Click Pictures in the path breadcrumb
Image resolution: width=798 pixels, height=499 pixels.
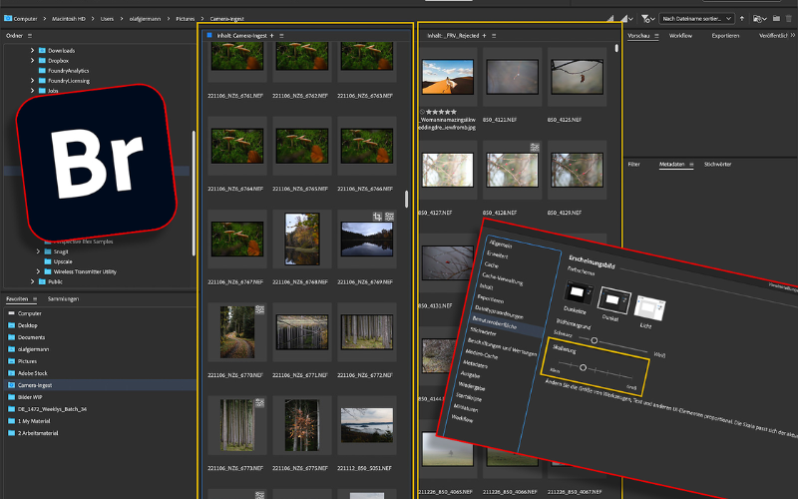click(185, 18)
